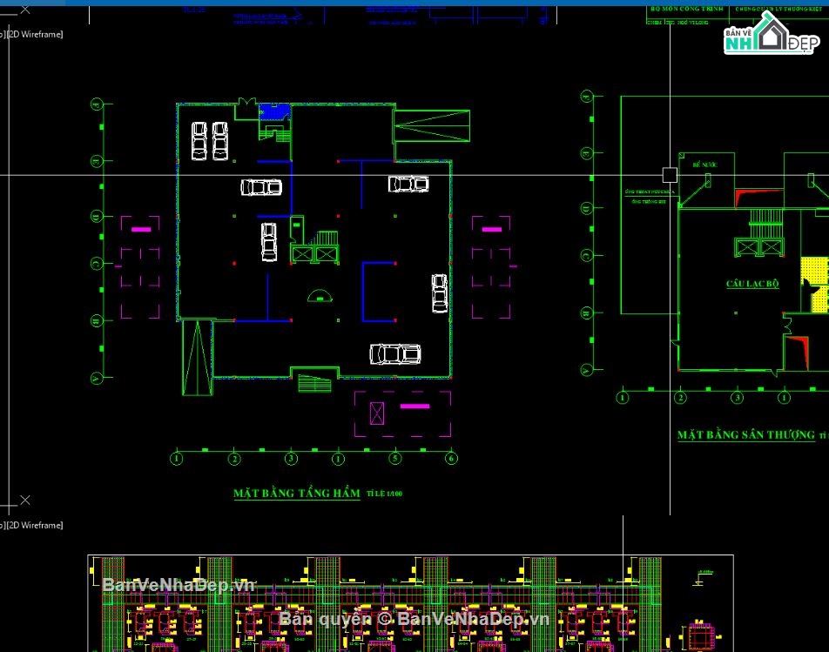Screen dimensions: 829x652
Task: Select the CÂU LẠC BỘ room label
Action: click(x=752, y=284)
